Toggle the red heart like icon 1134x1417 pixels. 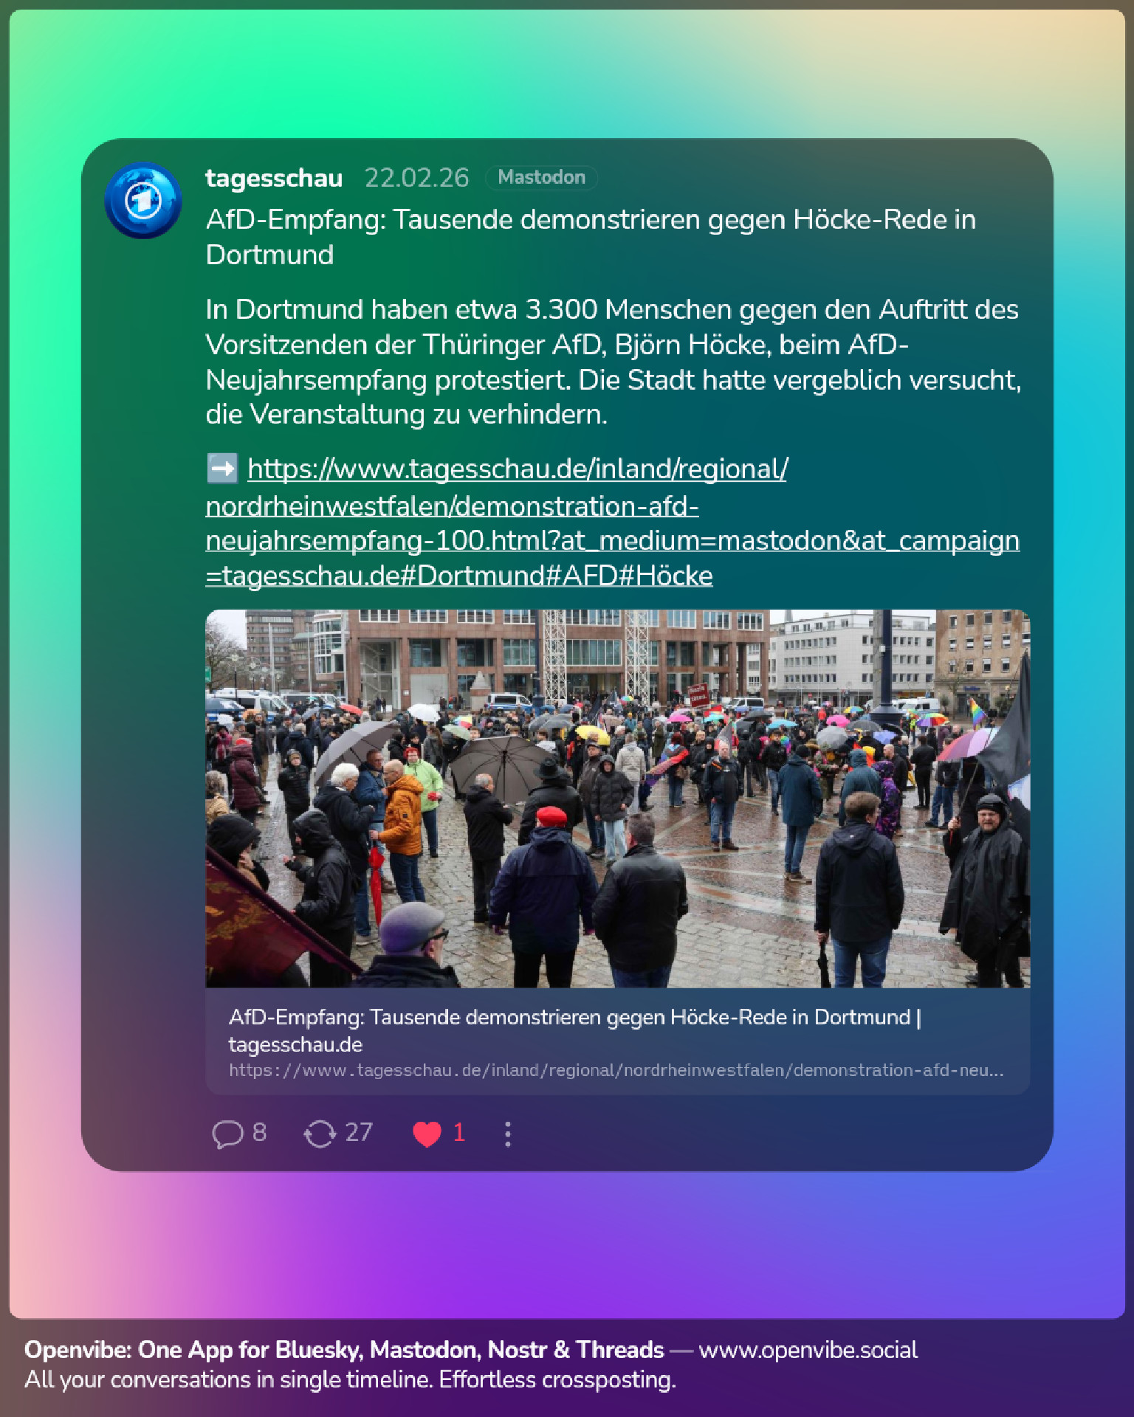click(427, 1134)
